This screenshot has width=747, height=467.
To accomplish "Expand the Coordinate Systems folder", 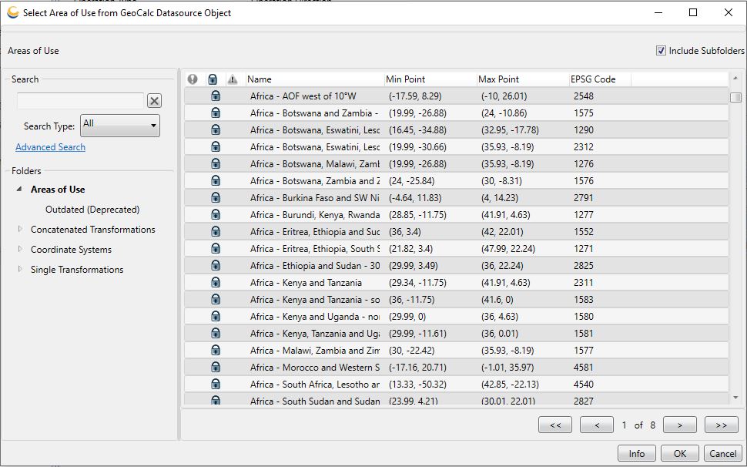I will tap(20, 249).
